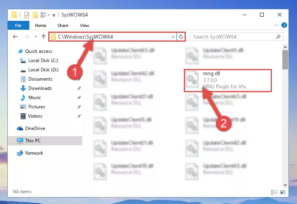
Task: Click the pin icon beside Music
Action: coord(79,98)
